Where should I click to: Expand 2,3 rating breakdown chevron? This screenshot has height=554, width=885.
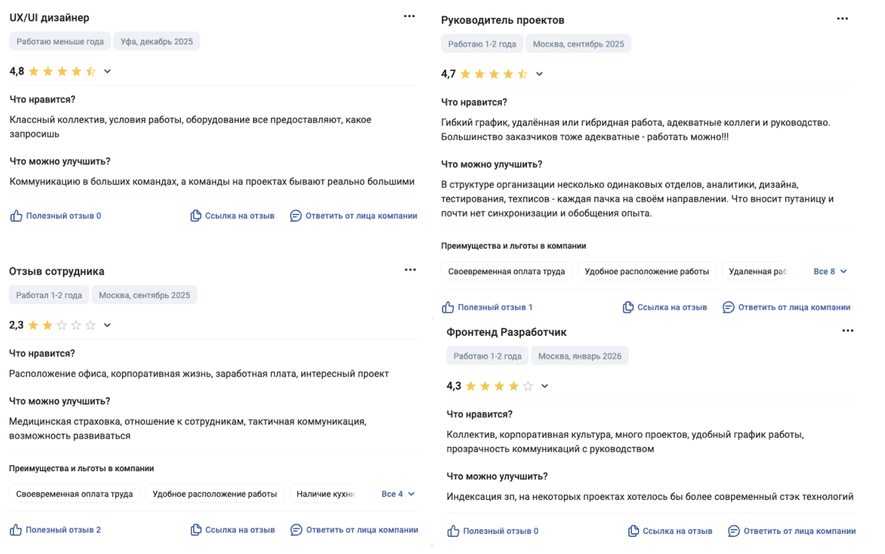tap(107, 325)
